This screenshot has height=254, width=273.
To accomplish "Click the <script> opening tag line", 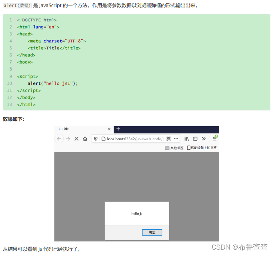I will [x=27, y=76].
